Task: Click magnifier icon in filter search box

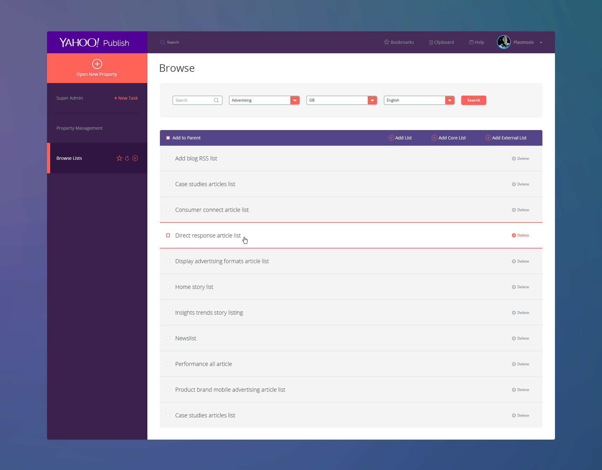Action: [216, 100]
